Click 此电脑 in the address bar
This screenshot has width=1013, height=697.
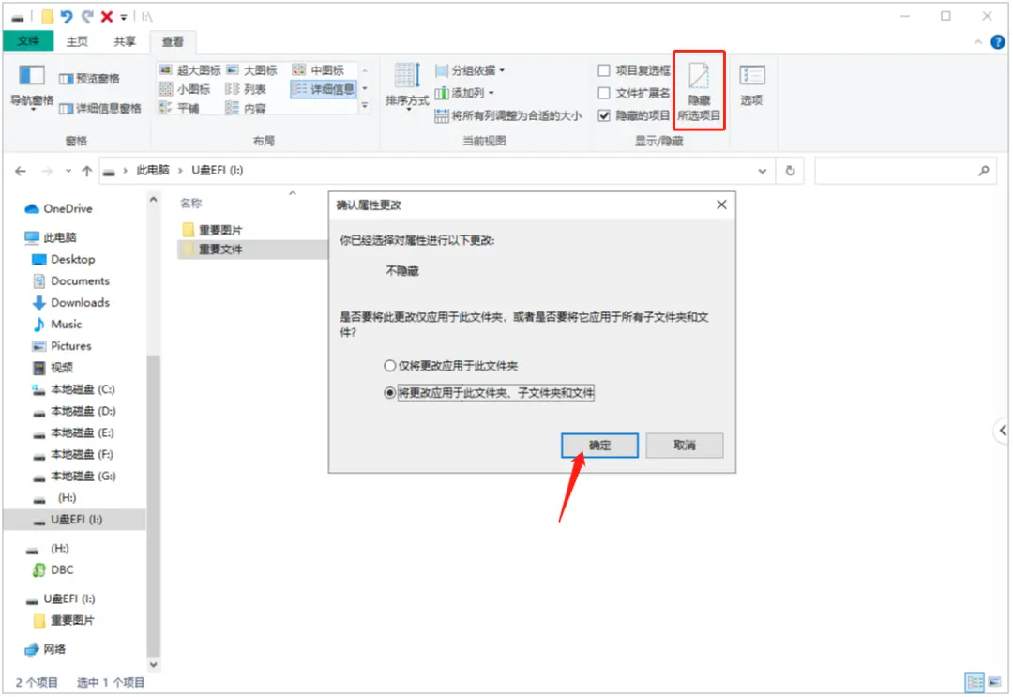[x=153, y=170]
